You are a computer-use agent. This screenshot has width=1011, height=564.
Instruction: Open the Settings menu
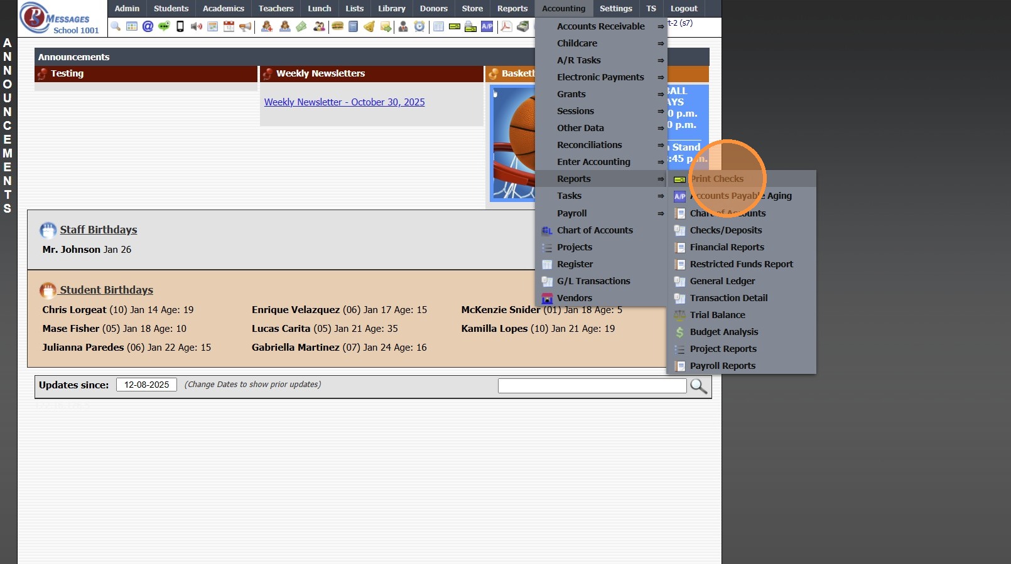(x=616, y=8)
